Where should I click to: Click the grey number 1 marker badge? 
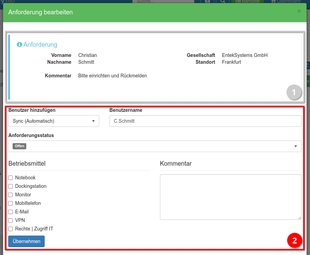(294, 92)
